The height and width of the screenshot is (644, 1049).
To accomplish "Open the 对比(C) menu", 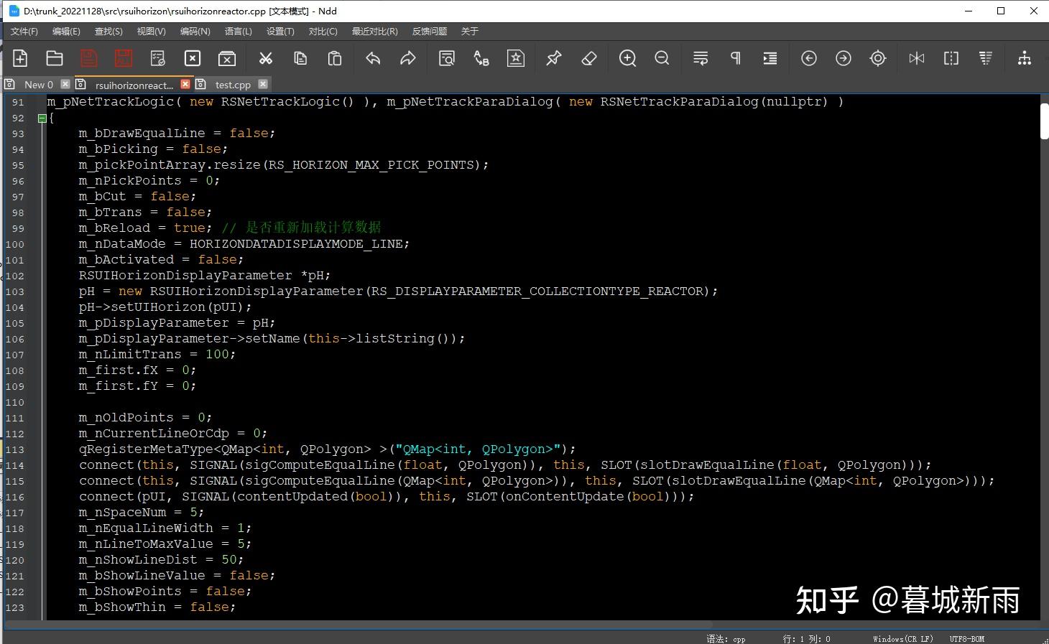I will [323, 32].
